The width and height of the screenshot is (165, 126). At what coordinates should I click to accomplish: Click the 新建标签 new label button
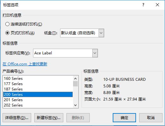point(49,118)
